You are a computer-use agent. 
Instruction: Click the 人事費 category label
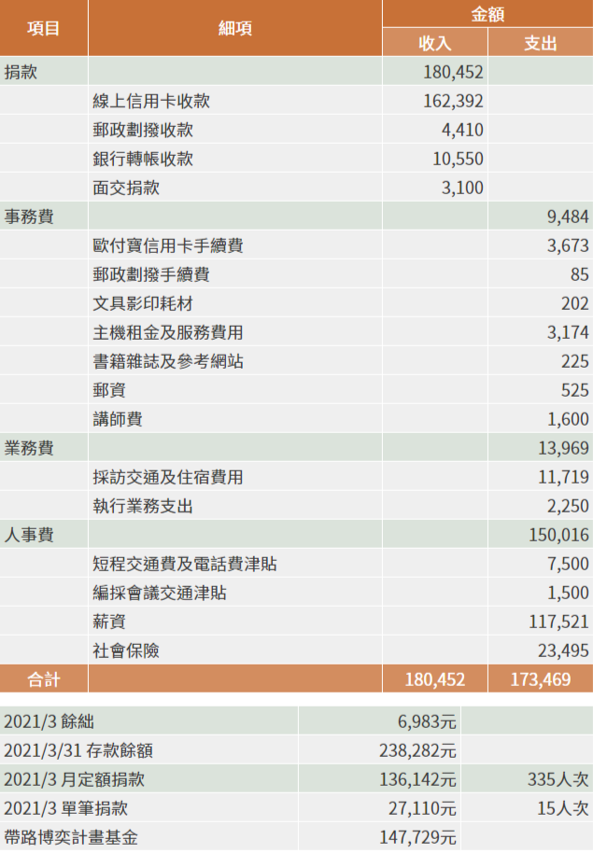click(x=29, y=535)
